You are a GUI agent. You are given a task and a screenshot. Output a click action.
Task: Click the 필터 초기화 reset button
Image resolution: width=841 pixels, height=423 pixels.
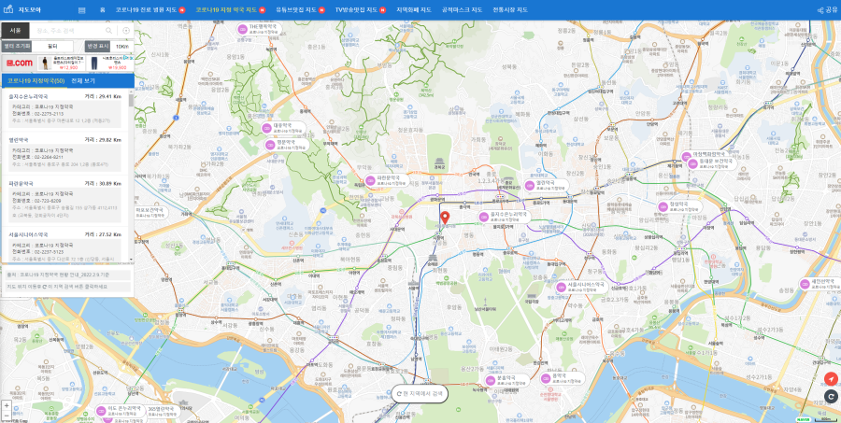pos(16,47)
